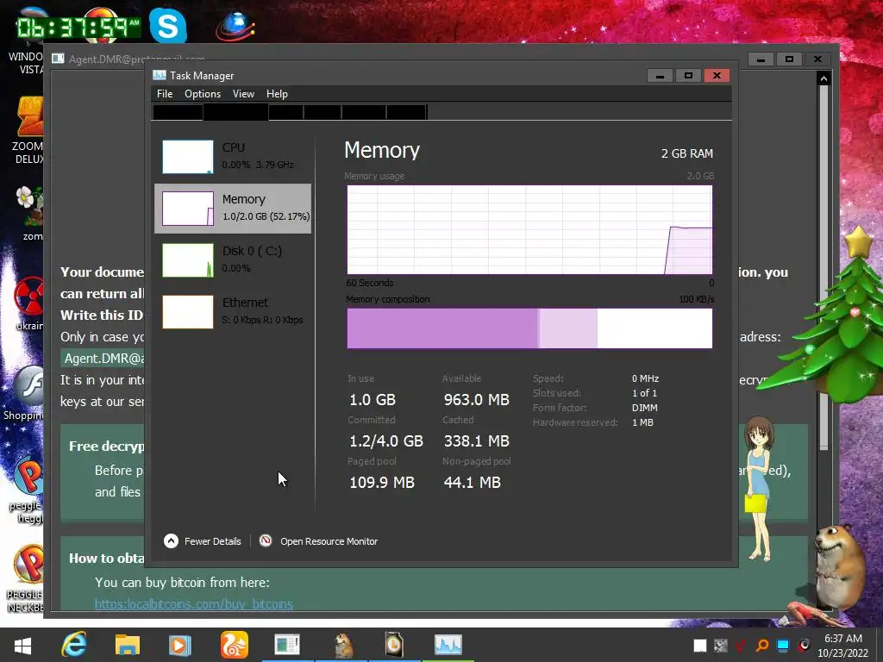Launch Internet Explorer from the taskbar
883x662 pixels.
pyautogui.click(x=74, y=645)
